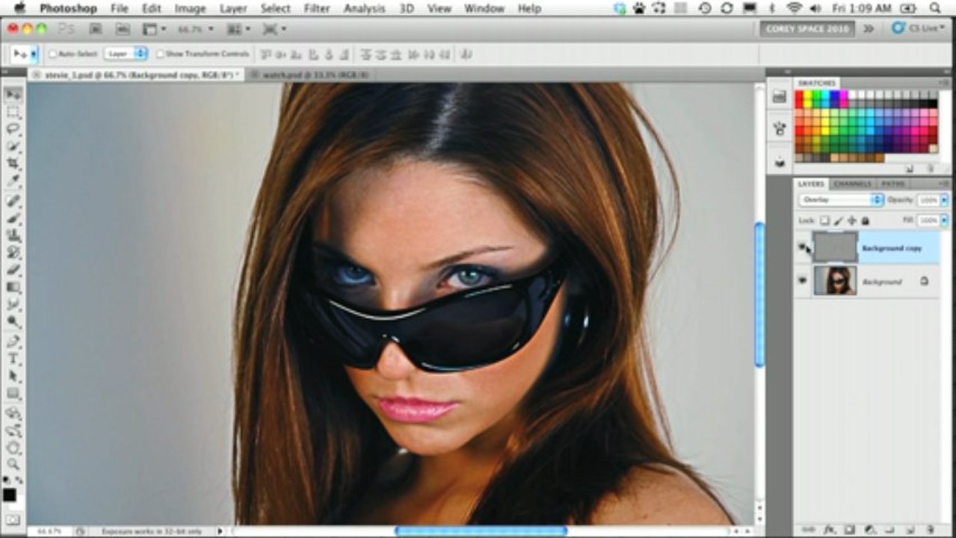This screenshot has height=538, width=956.
Task: Create new adjustment layer icon
Action: click(870, 530)
